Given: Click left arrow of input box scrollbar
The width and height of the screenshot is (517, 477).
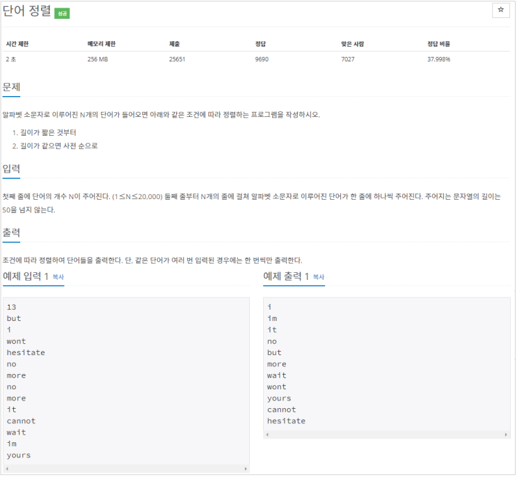Looking at the screenshot, I should tap(7, 469).
